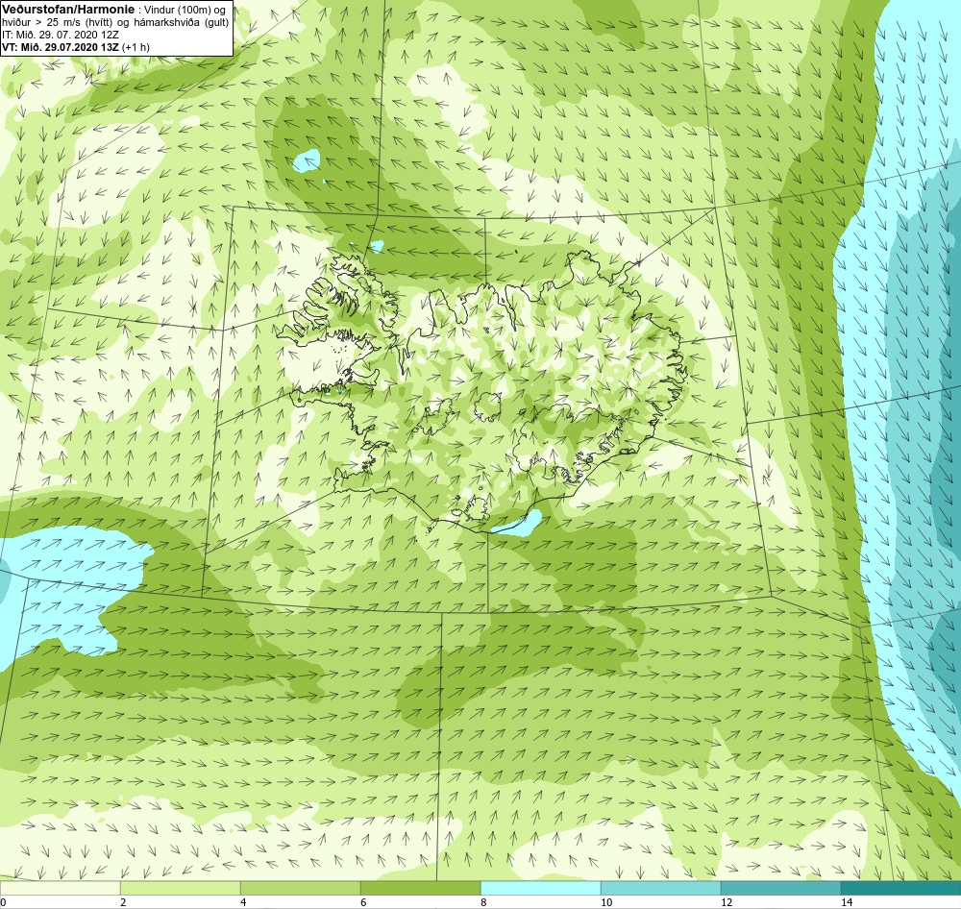Click the Veðurstofan/Harmonie title text
This screenshot has width=961, height=909.
click(67, 10)
